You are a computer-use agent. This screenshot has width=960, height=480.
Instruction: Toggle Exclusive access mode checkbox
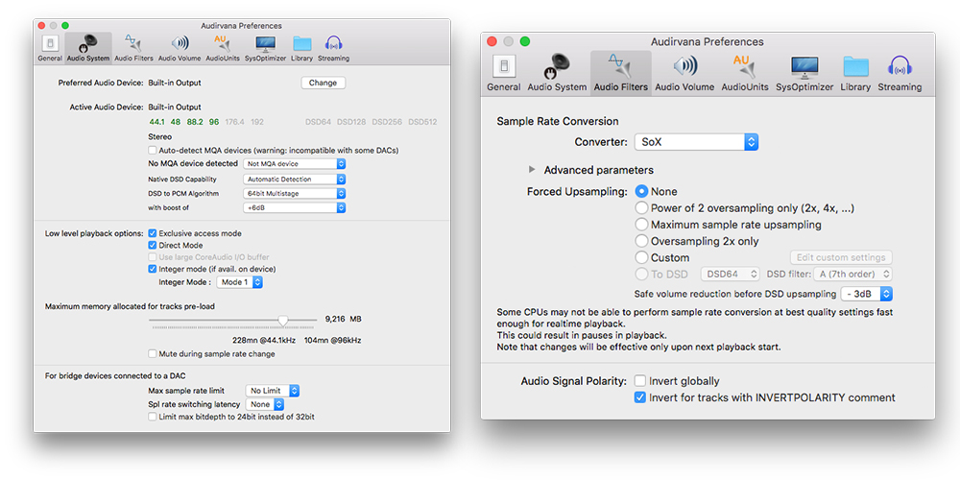153,233
